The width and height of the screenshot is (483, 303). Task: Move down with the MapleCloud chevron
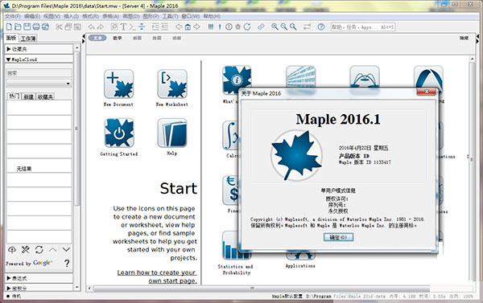[66, 249]
